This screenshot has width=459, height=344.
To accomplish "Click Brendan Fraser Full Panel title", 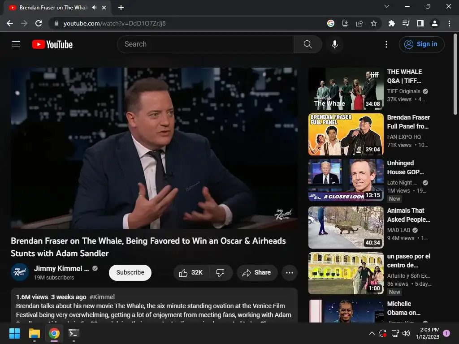I will click(x=408, y=122).
